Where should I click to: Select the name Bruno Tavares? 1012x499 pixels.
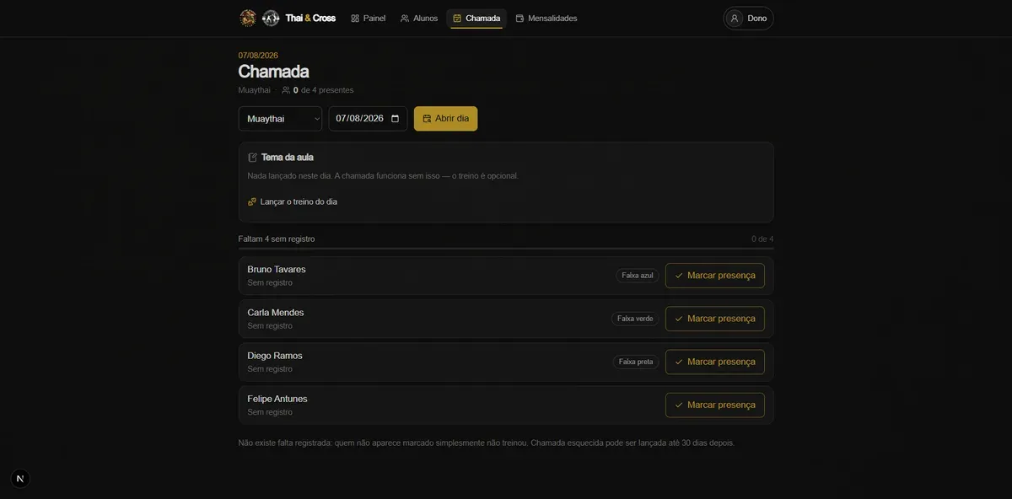pos(277,270)
